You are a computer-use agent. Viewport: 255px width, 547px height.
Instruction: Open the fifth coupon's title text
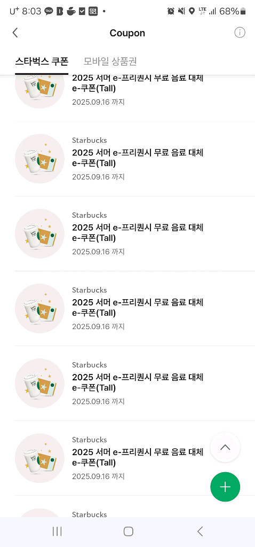[x=138, y=382]
